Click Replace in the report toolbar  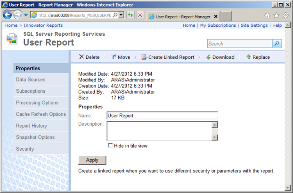[x=258, y=57]
